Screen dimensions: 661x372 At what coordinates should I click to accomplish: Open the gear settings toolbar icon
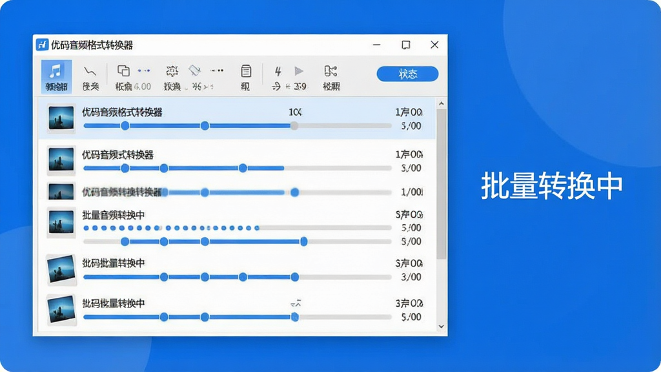(172, 70)
